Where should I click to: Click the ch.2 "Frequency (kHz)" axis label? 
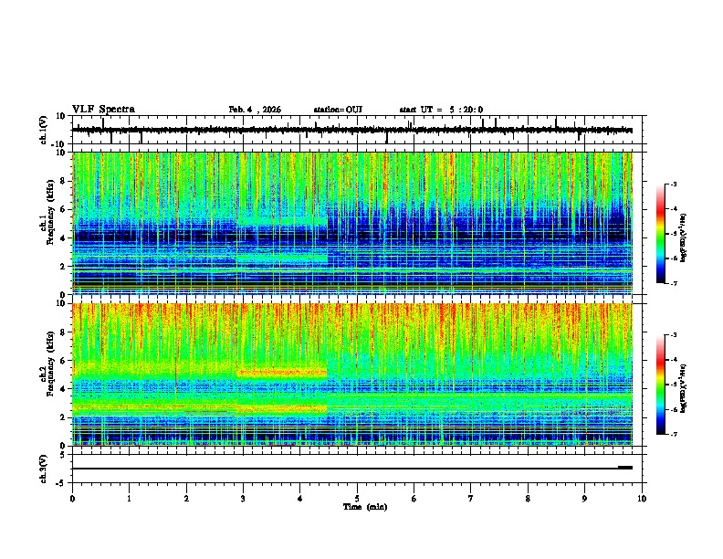tap(50, 364)
